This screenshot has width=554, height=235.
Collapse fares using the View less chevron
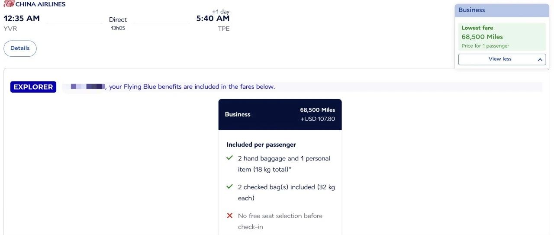click(540, 59)
